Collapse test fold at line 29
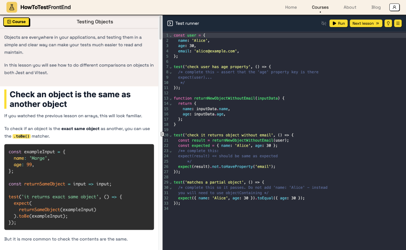Viewport: 406px width, 250px height. point(171,183)
